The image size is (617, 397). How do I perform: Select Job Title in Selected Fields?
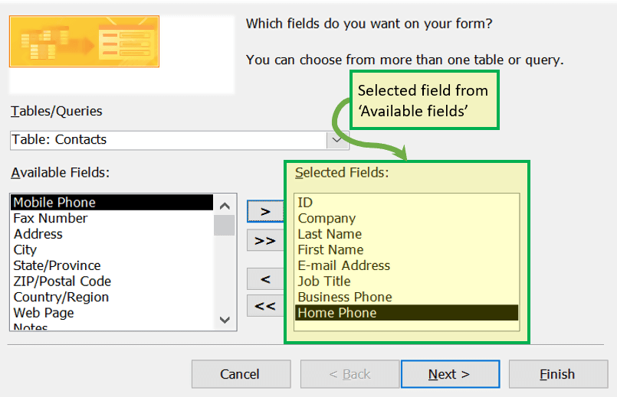click(324, 281)
